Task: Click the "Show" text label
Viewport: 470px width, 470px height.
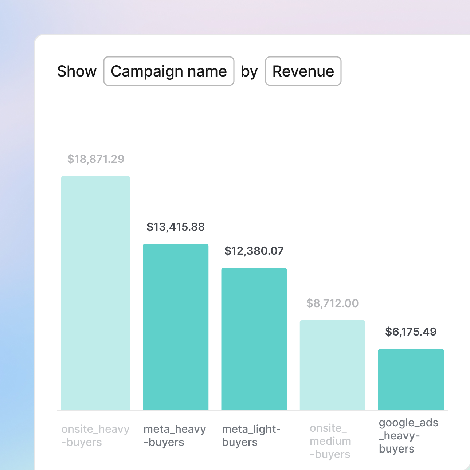Action: pos(77,71)
